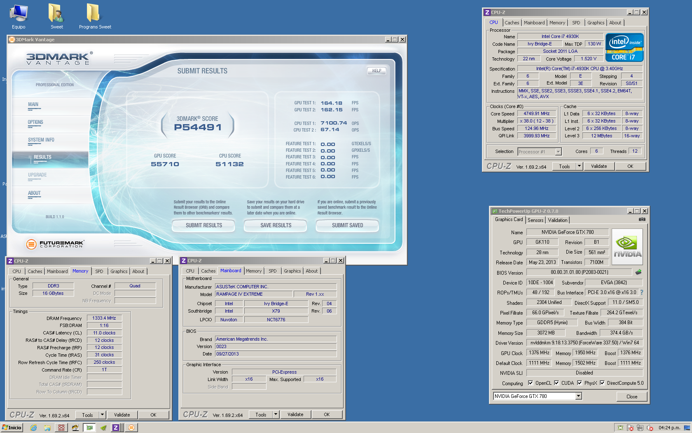Click the green tray icon beside the flag
This screenshot has width=692, height=433.
[620, 428]
